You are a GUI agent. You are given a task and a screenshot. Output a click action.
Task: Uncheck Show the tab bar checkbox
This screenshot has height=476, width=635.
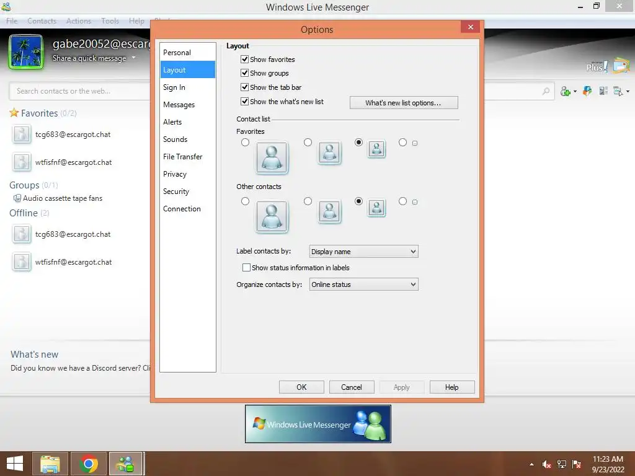tap(244, 87)
